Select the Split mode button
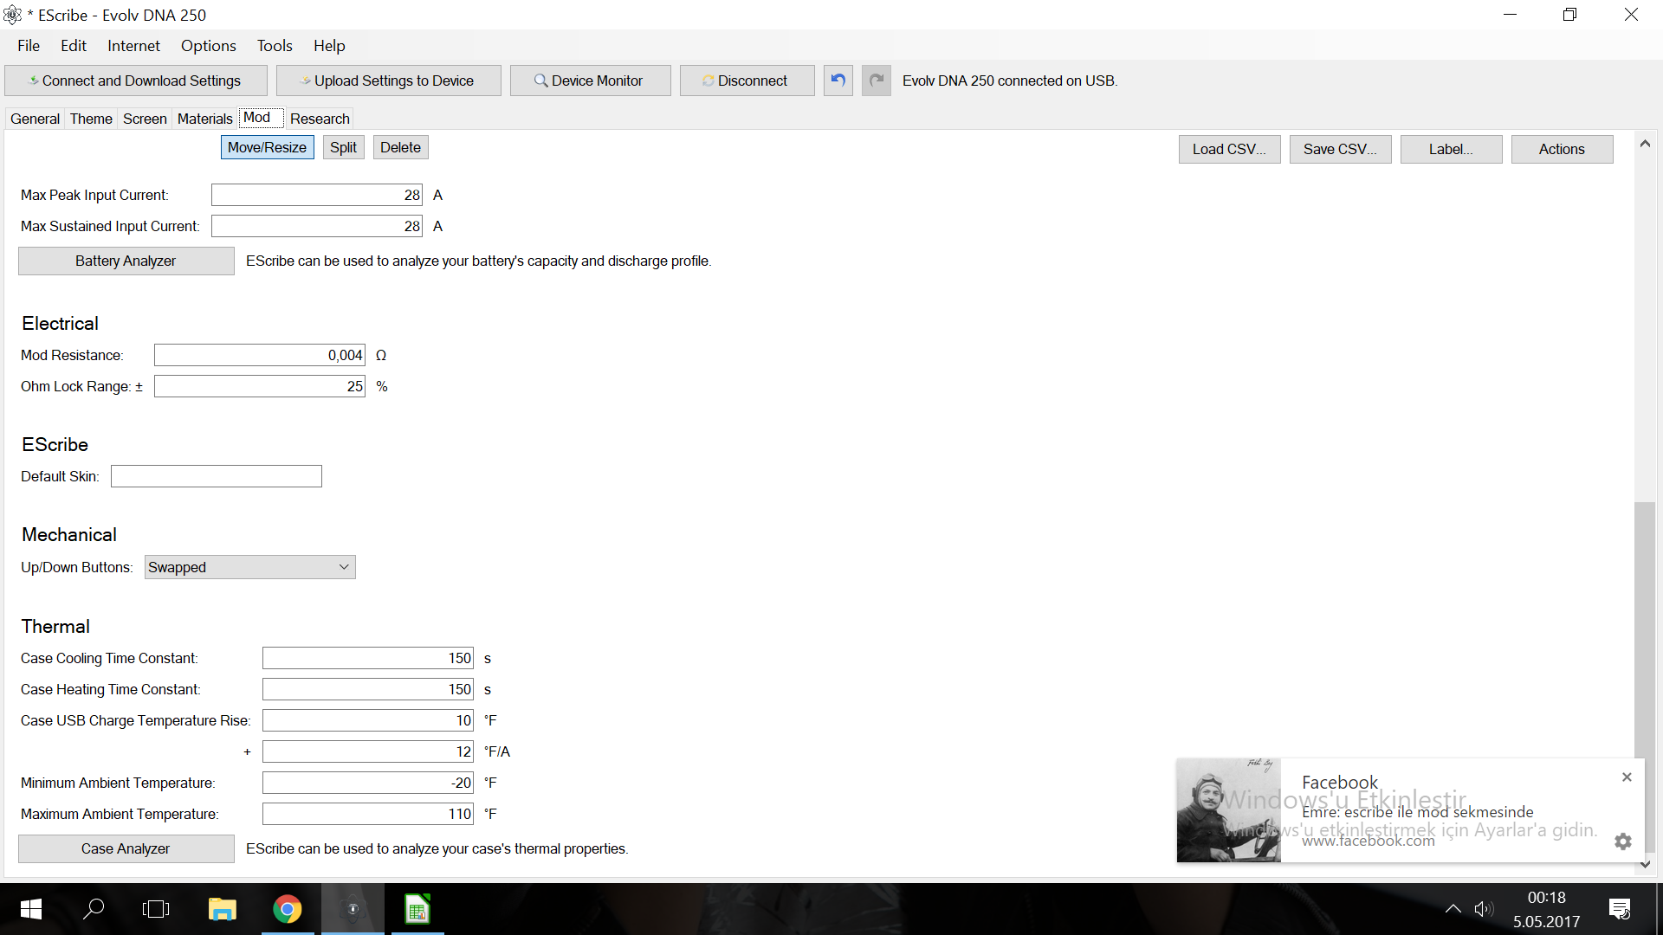Viewport: 1663px width, 935px height. [x=343, y=147]
